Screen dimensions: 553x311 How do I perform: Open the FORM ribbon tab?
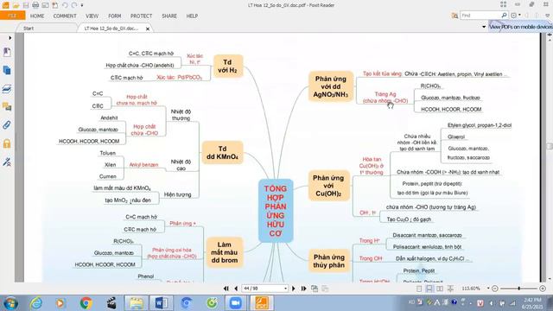115,16
